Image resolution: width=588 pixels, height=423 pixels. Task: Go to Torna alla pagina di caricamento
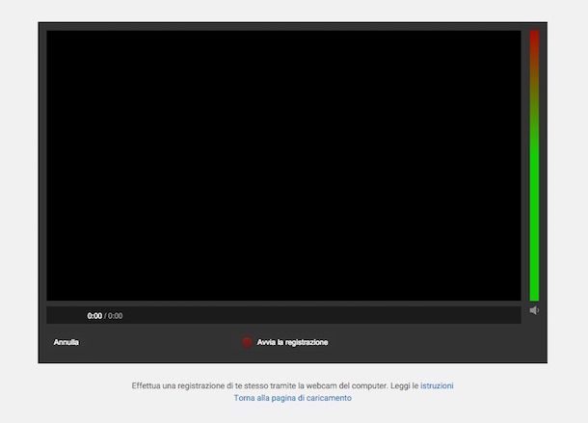point(292,398)
